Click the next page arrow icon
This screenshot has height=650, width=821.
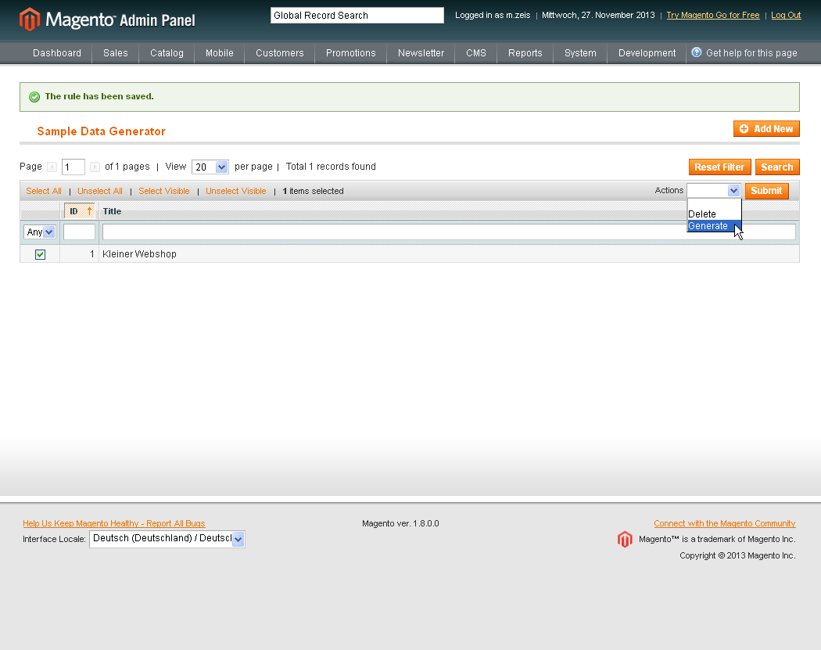point(95,167)
